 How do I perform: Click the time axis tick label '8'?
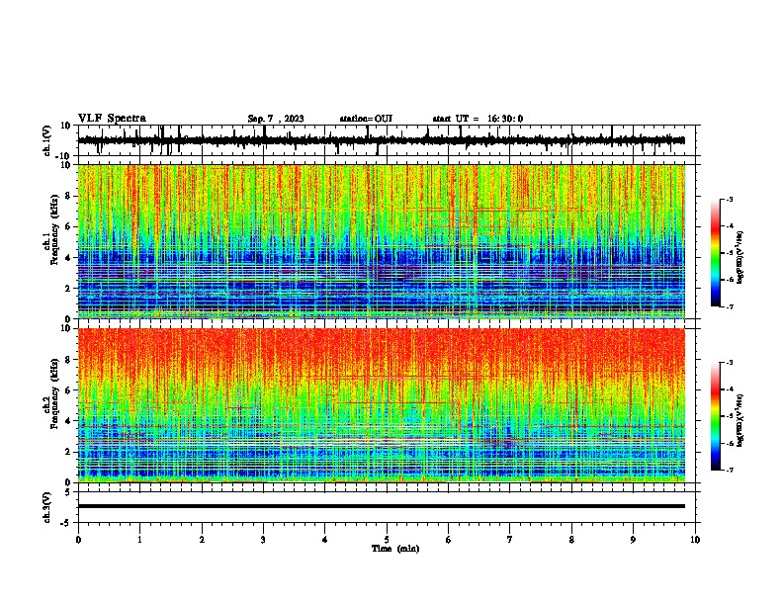pyautogui.click(x=571, y=540)
